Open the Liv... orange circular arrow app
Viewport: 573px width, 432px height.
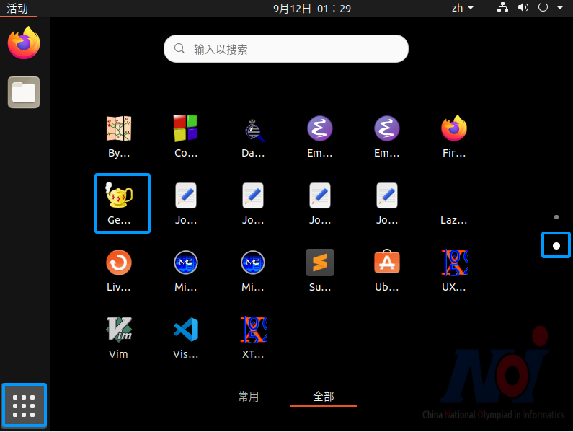point(119,270)
